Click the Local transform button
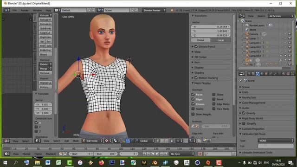297x167 pixels. pos(221,40)
